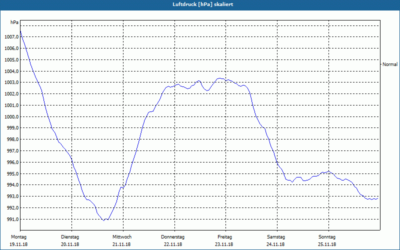The height and width of the screenshot is (250, 400).
Task: Select the 'Montag' day label
Action: pos(18,237)
